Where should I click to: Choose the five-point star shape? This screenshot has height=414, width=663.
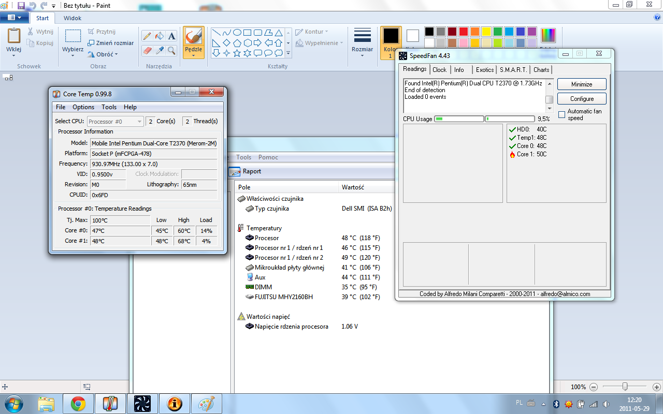coord(237,53)
